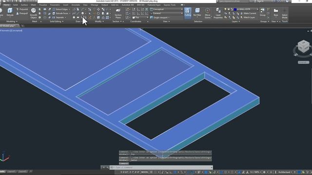Screen dimensions: 312x175
Task: Expand the Modeling panel
Action: (12, 21)
